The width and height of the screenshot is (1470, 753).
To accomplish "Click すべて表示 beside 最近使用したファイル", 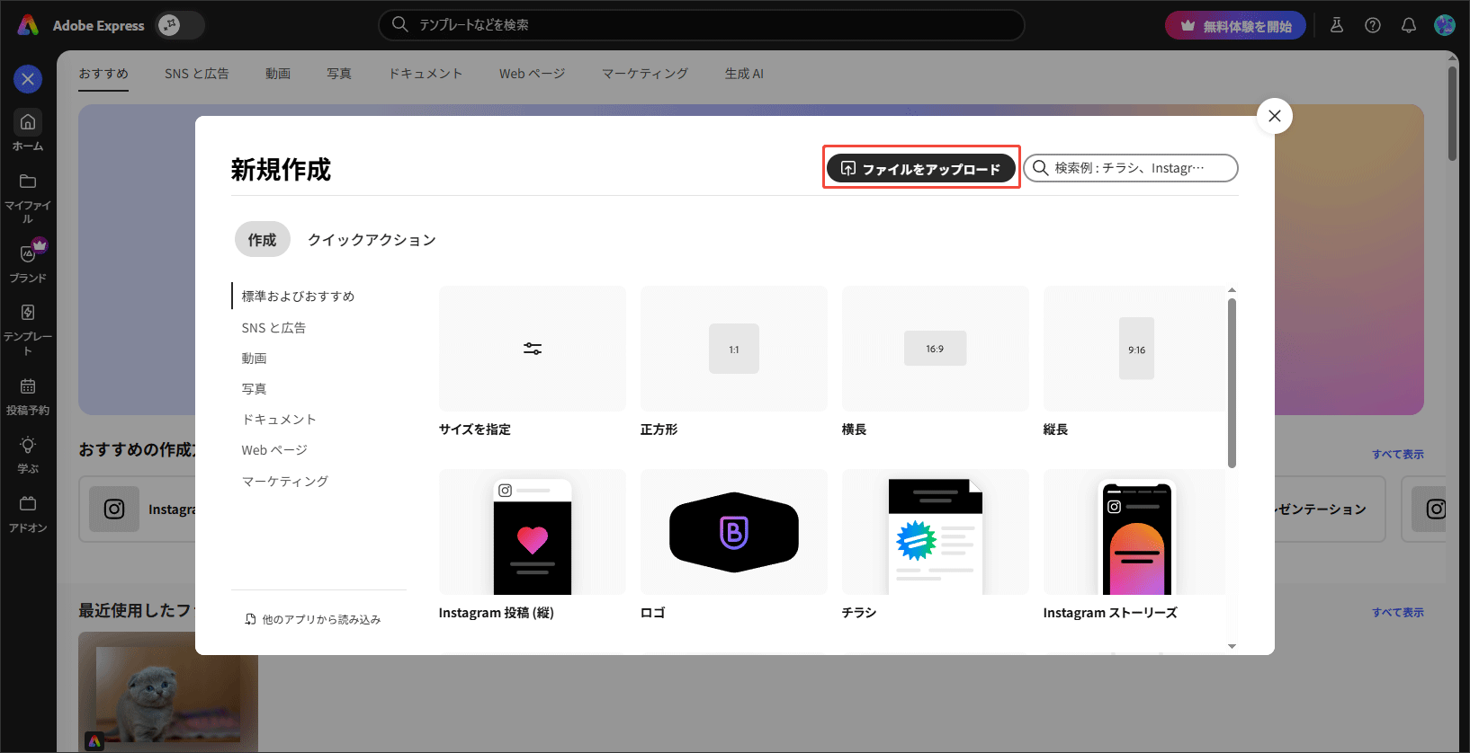I will (1397, 613).
